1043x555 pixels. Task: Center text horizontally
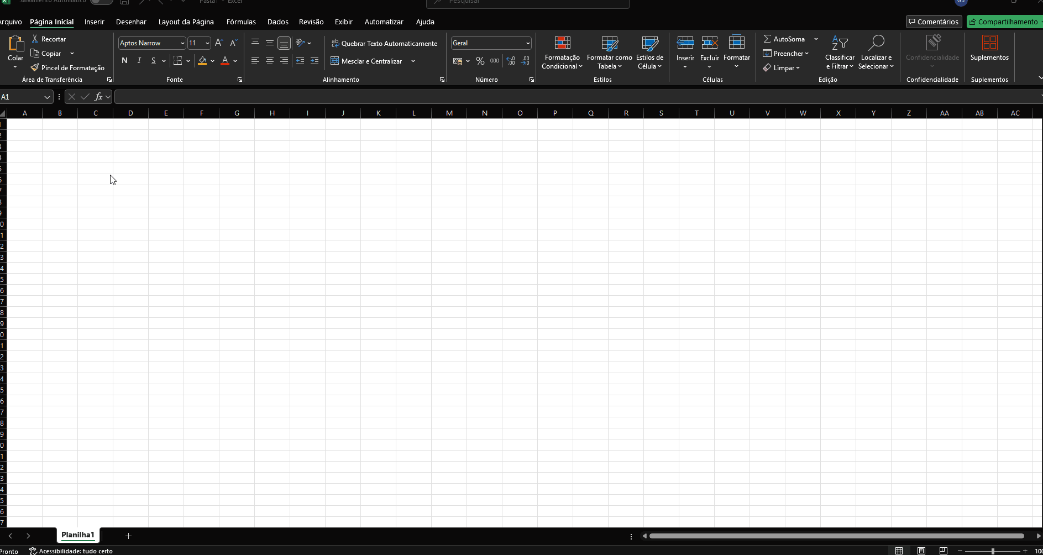pos(269,61)
